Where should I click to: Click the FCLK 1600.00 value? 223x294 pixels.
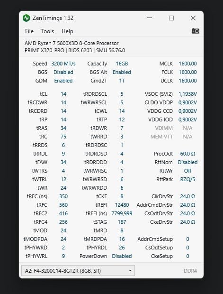(187, 72)
